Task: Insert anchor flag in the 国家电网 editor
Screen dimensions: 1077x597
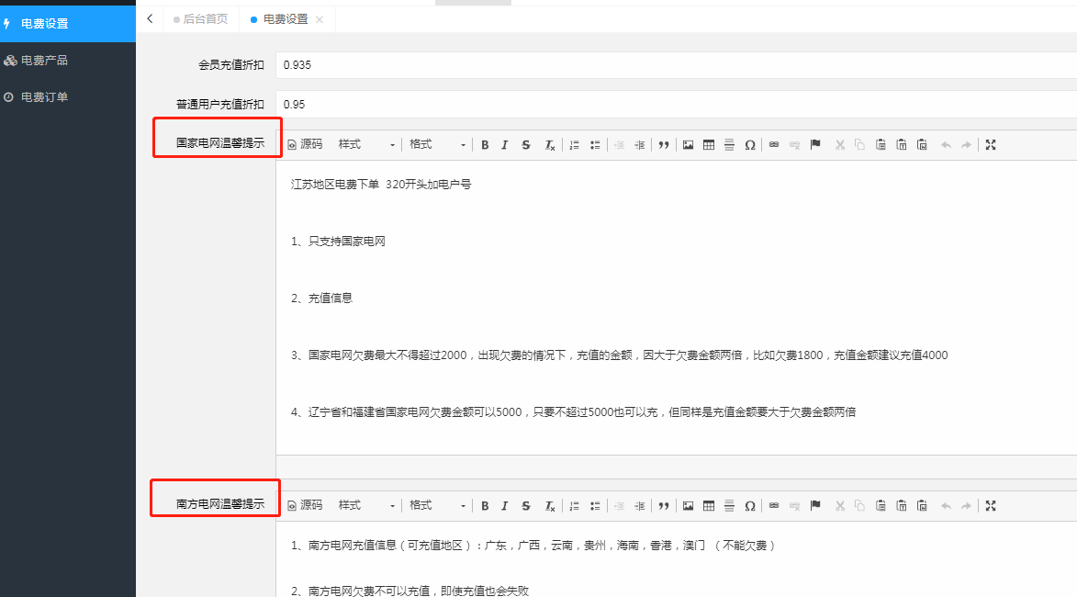Action: [x=815, y=145]
